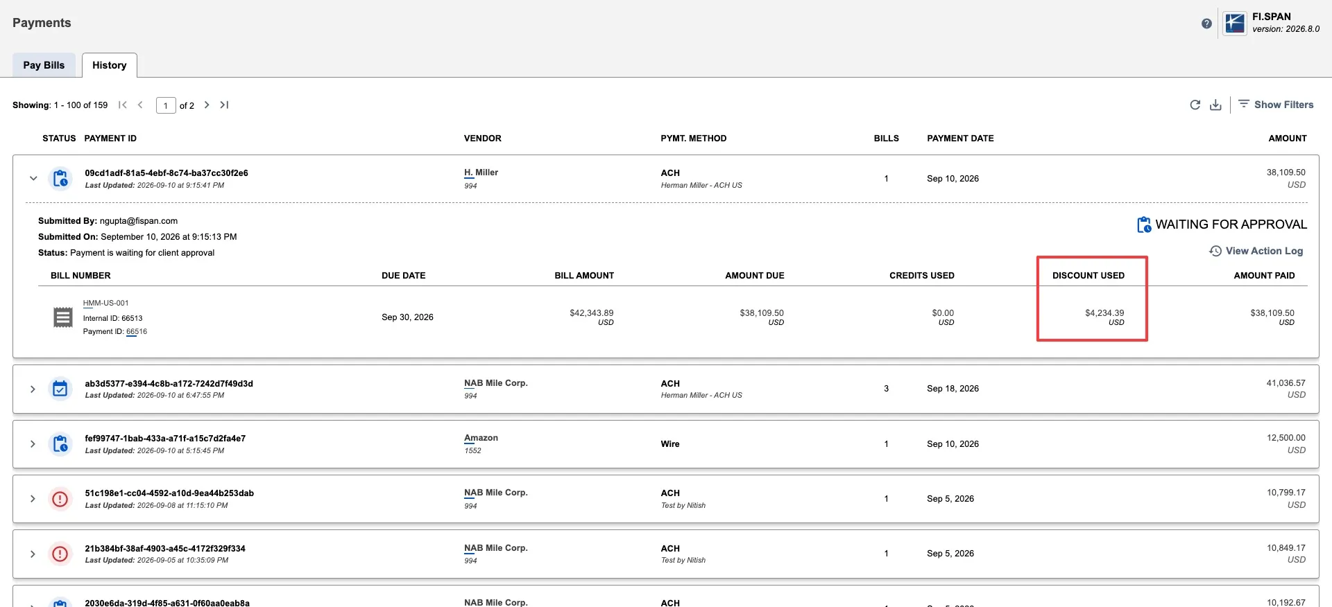
Task: Click the PAYMENT ID column header
Action: [x=110, y=139]
